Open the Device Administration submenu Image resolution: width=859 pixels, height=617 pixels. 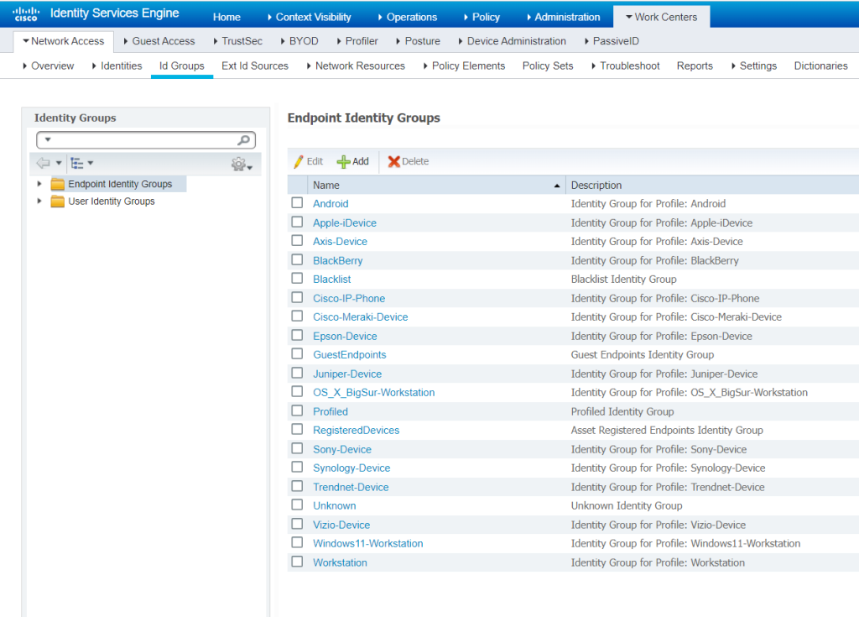[x=513, y=41]
